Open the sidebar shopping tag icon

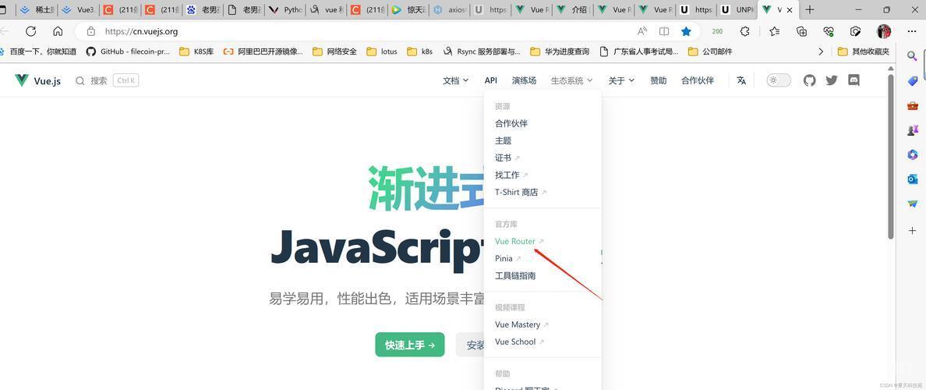[913, 81]
